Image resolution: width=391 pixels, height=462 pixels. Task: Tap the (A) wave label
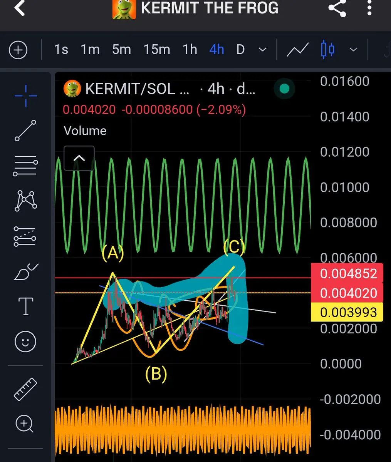pos(112,253)
